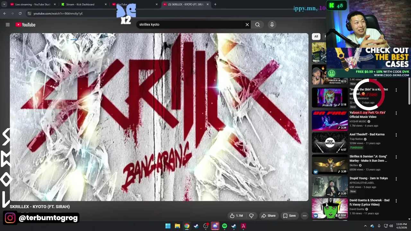Open David Guetta & Showtek - Bad video
The image size is (411, 231).
[x=369, y=202]
